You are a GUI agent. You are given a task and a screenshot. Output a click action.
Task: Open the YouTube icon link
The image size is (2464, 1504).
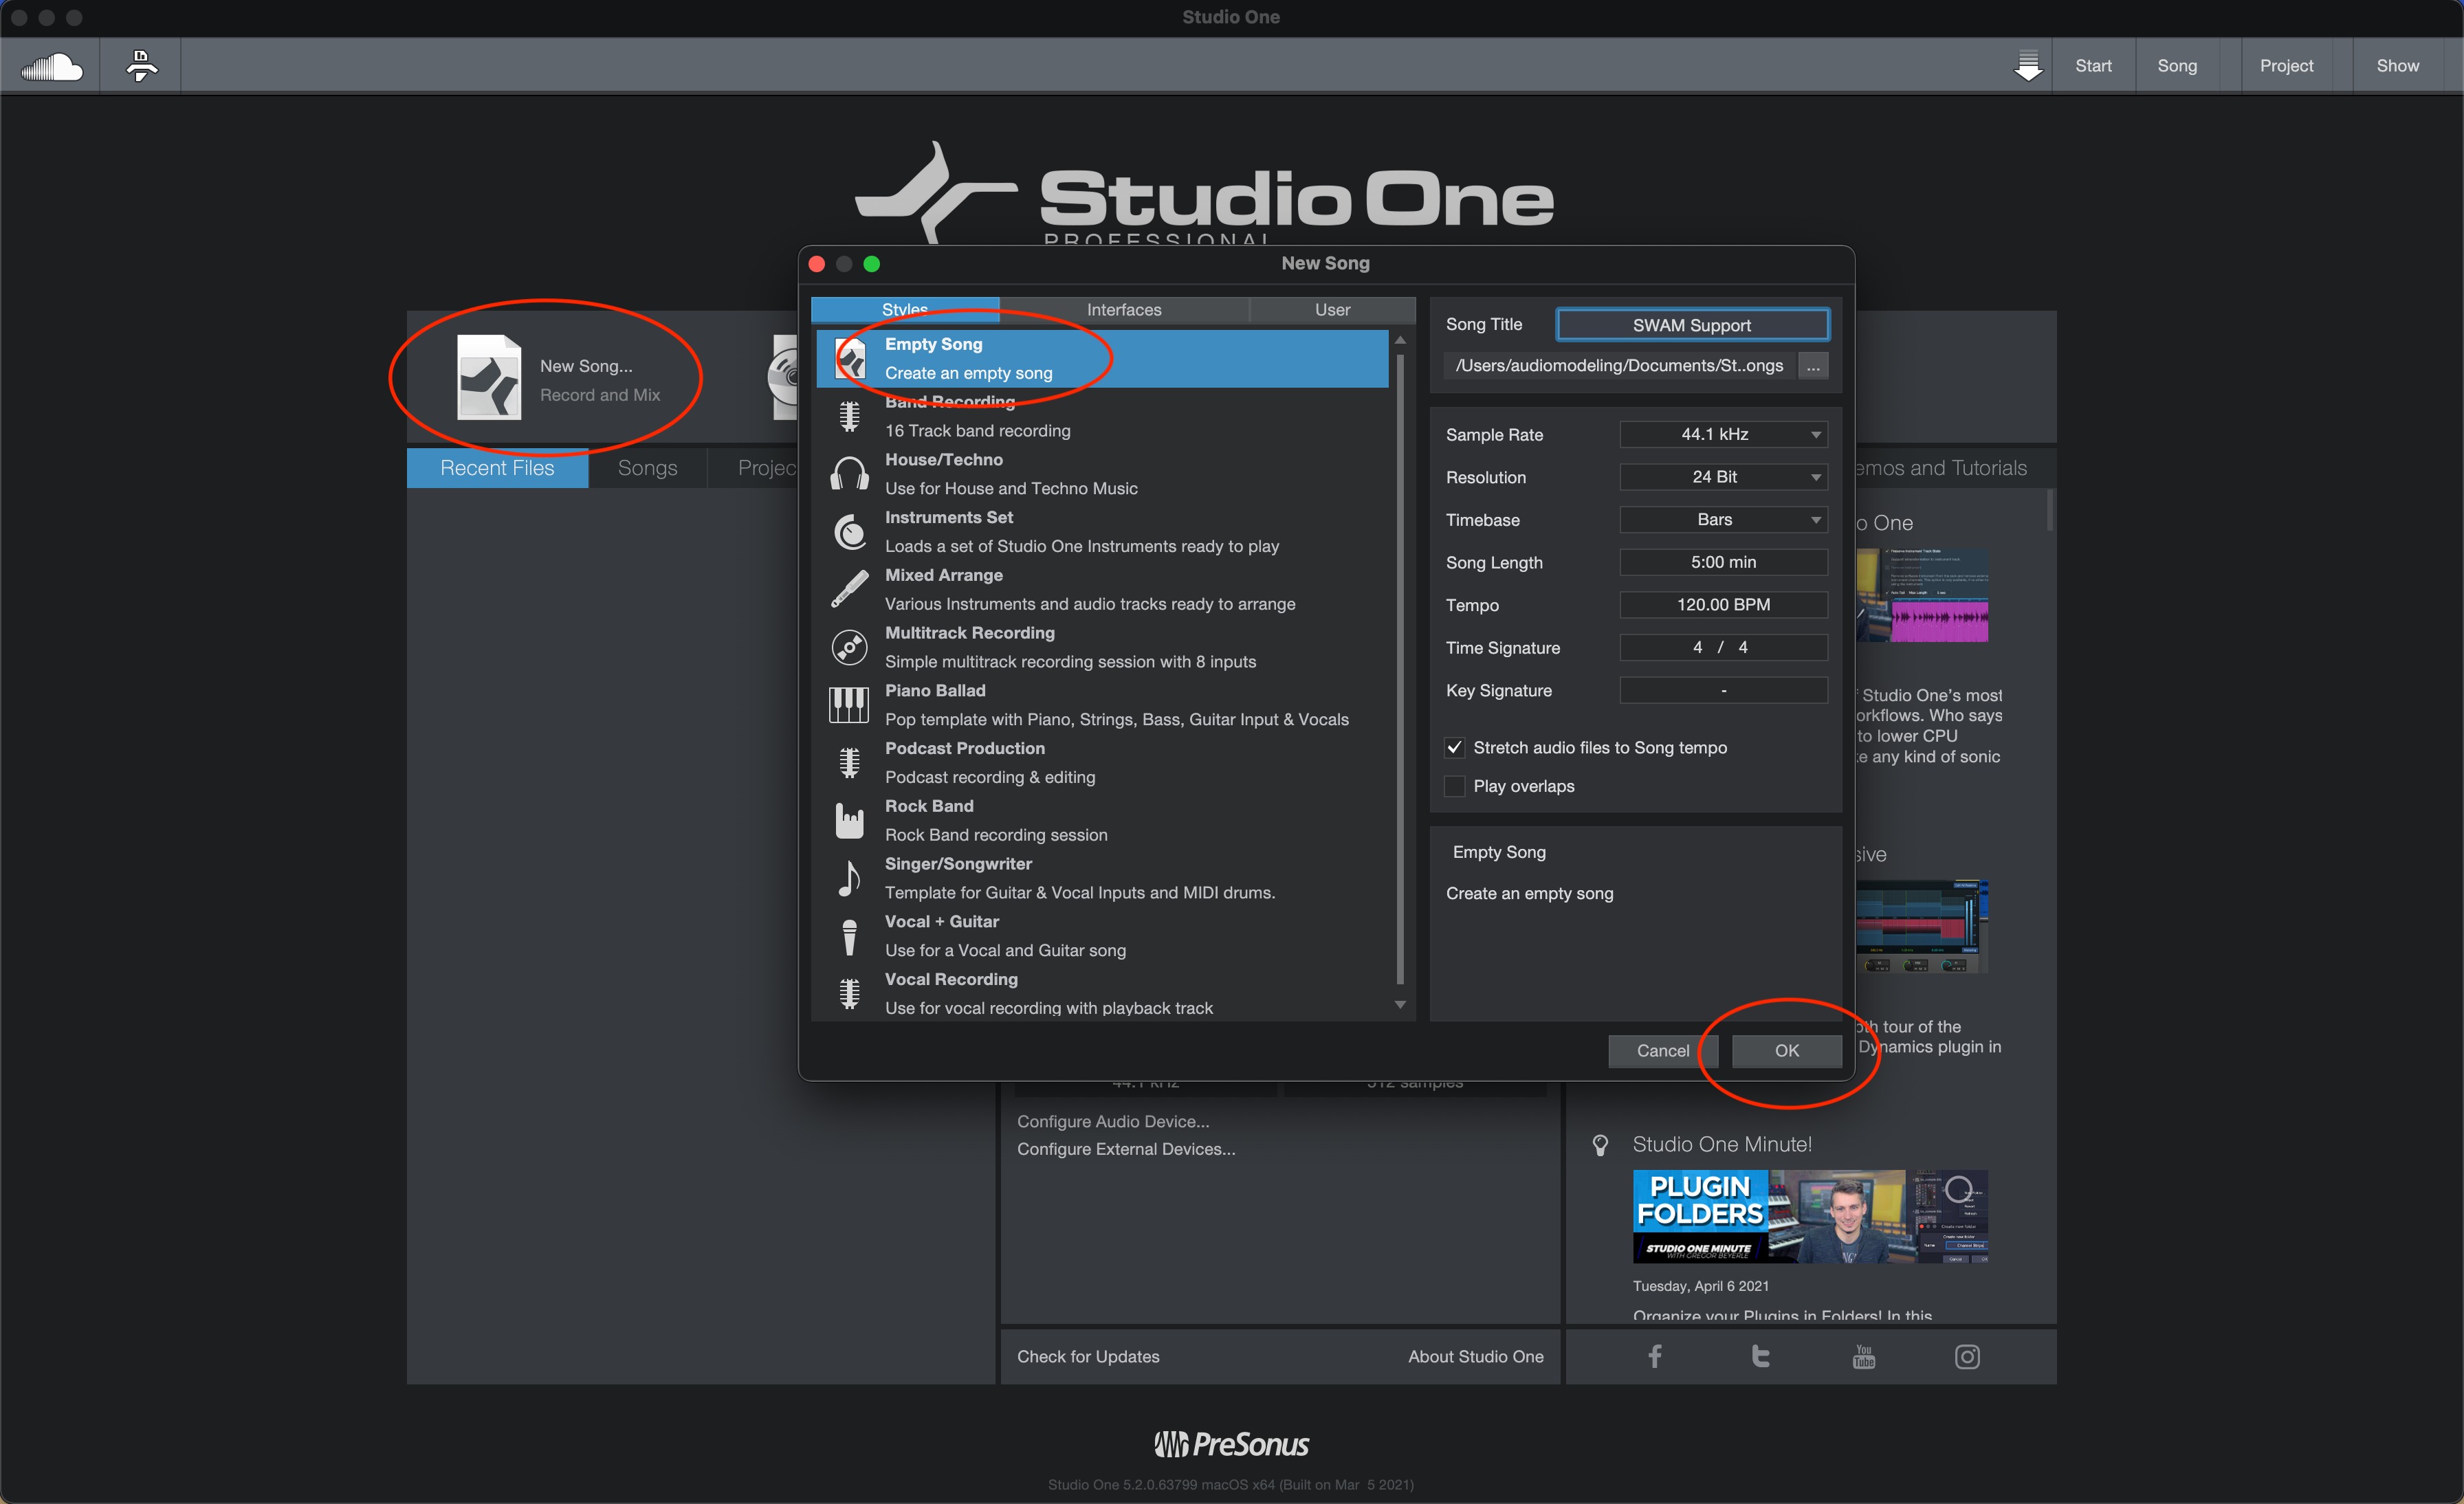[1864, 1356]
